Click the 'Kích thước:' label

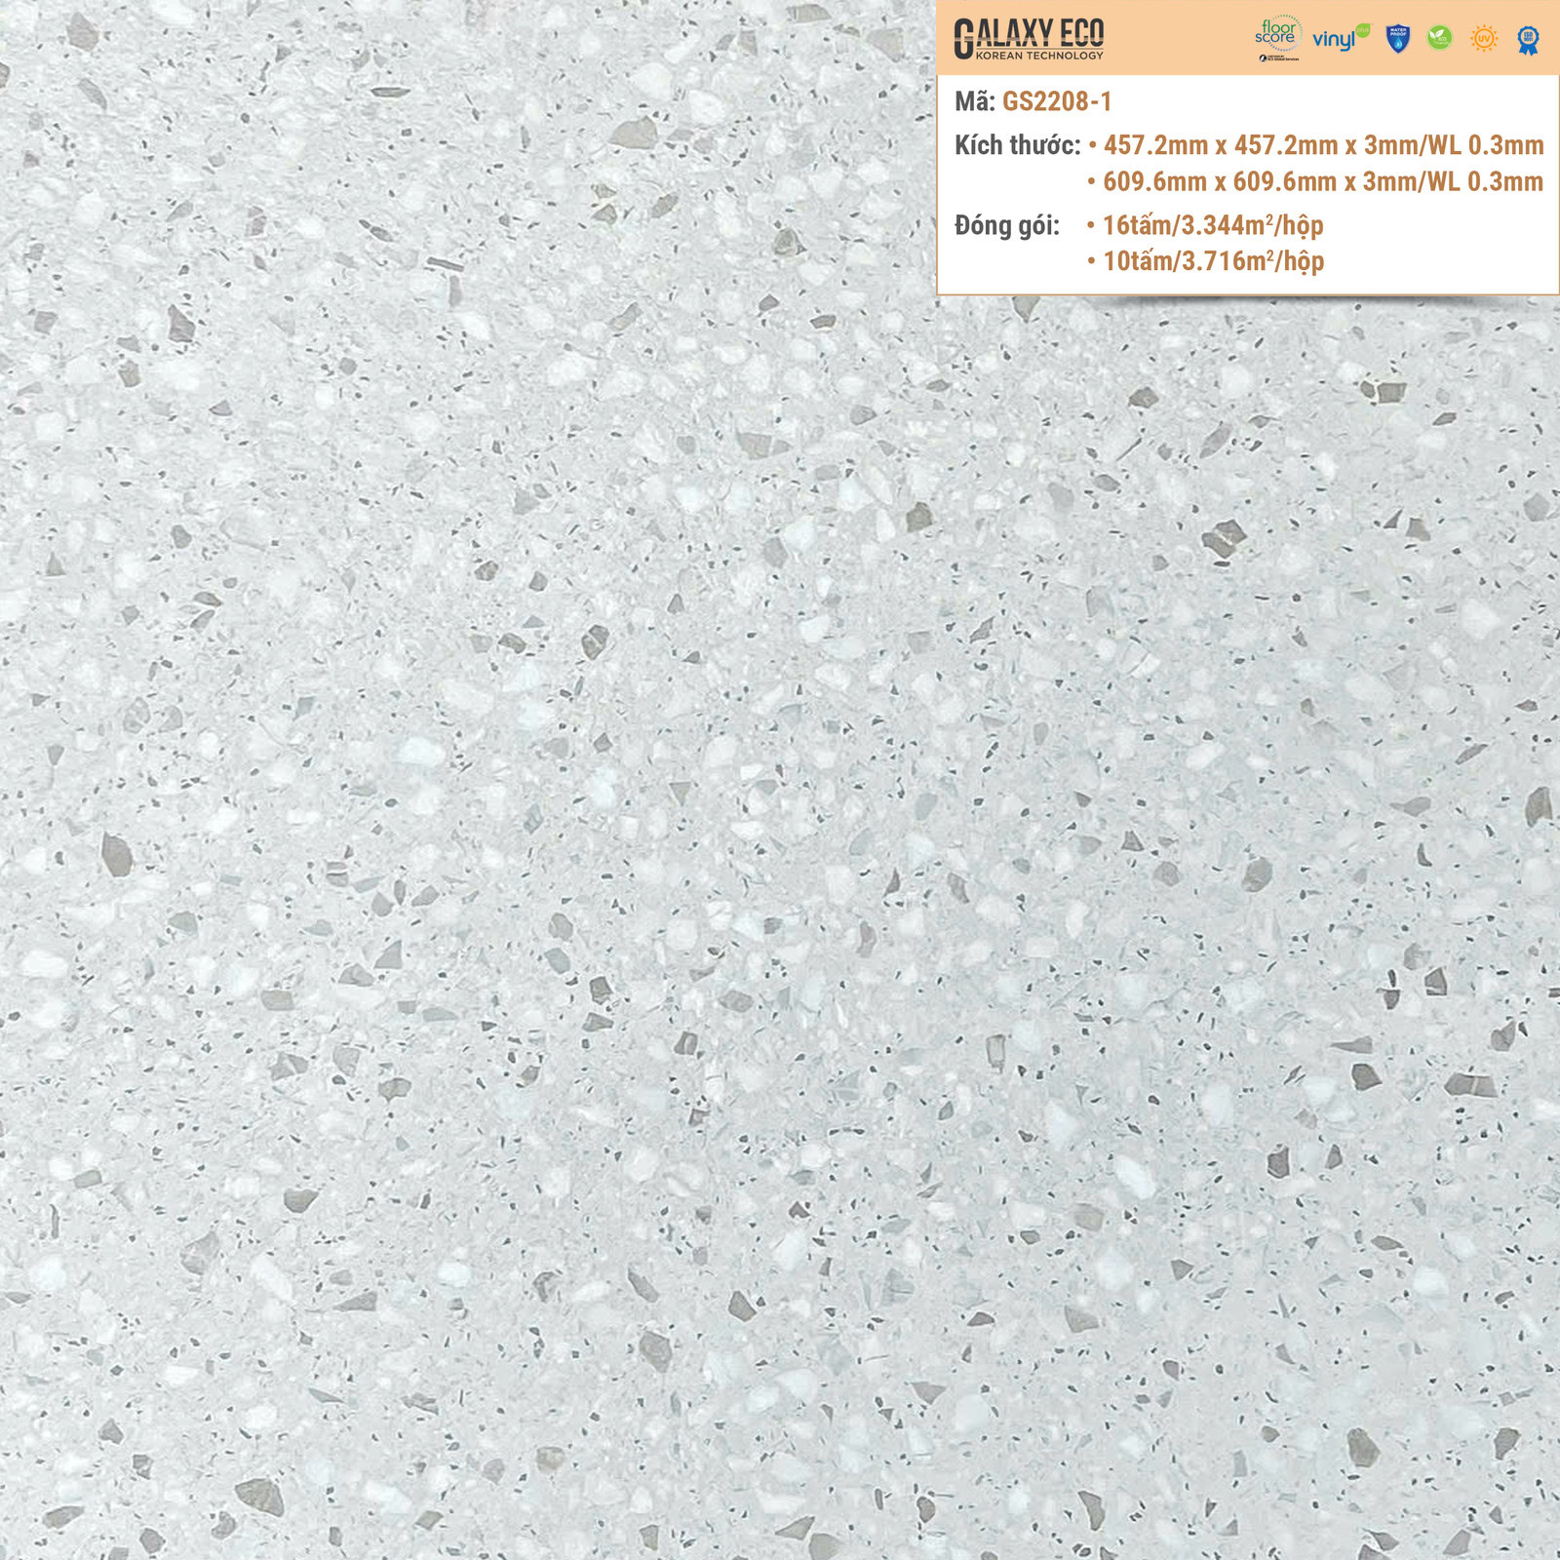pyautogui.click(x=1017, y=145)
